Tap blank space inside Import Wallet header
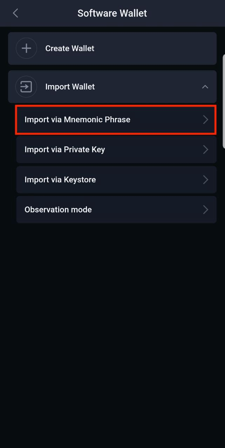This screenshot has height=448, width=225. (147, 86)
